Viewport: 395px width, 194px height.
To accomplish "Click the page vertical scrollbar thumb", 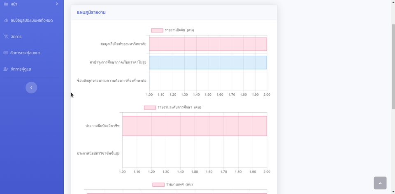I will click(393, 67).
